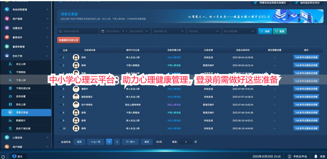The width and height of the screenshot is (327, 159).
Task: Click the red 批量删除消息记录 button
Action: tap(69, 40)
